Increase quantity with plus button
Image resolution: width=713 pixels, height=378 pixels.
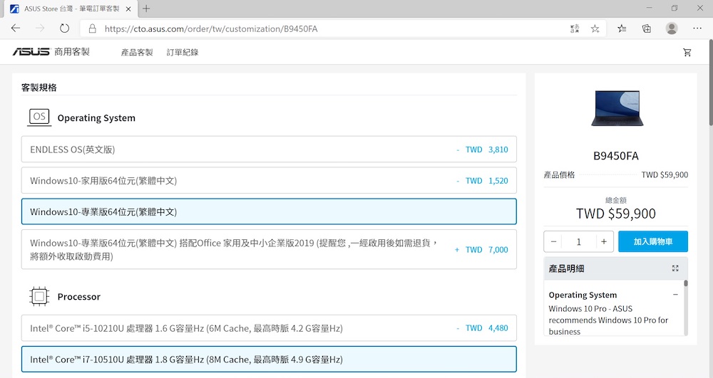(603, 242)
